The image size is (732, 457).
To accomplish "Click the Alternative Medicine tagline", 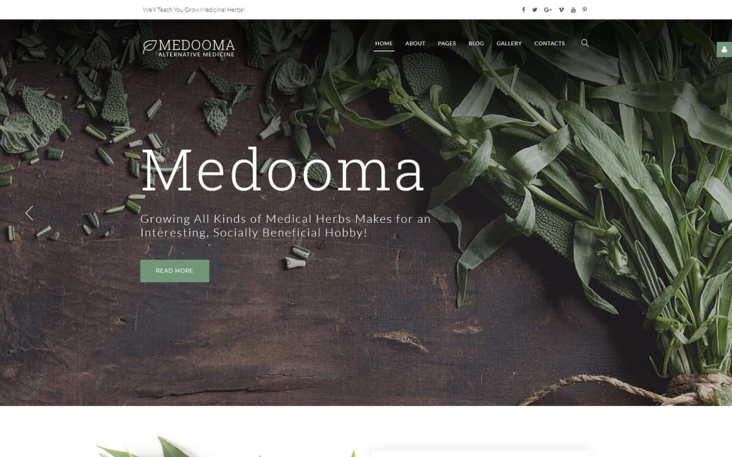I will pos(196,55).
